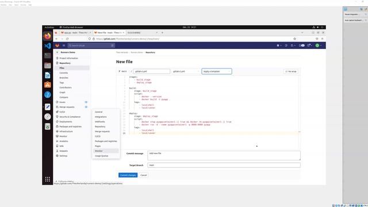The image size is (368, 207).
Task: Reload the current page
Action: [67, 39]
